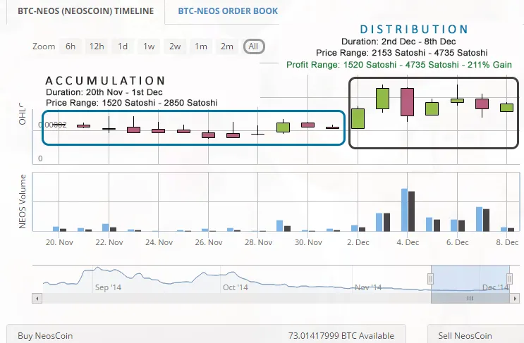The image size is (524, 343).
Task: Click the navigator scrollbar right arrow
Action: pos(515,299)
